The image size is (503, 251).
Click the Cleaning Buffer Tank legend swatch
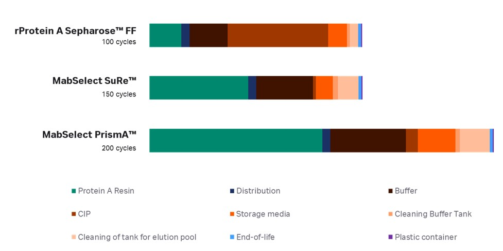click(x=390, y=214)
